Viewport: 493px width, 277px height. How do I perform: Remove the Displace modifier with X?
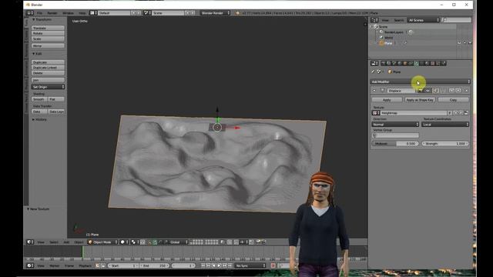pyautogui.click(x=466, y=91)
